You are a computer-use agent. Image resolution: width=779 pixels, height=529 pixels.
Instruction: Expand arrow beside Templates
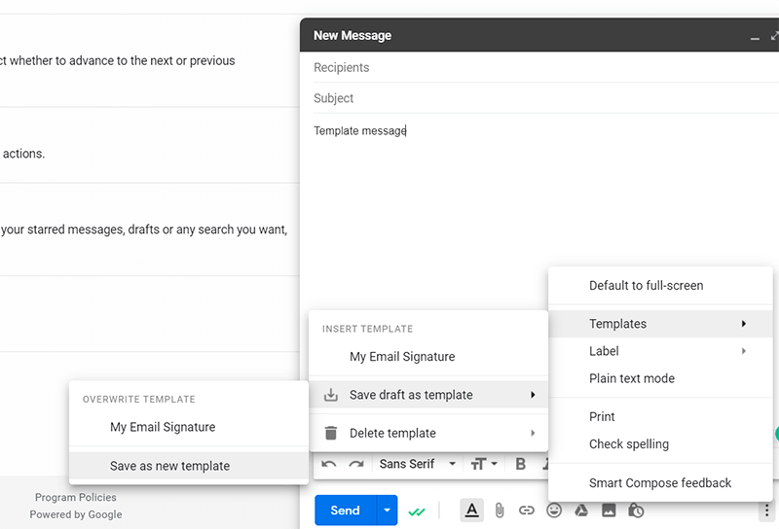(x=744, y=324)
